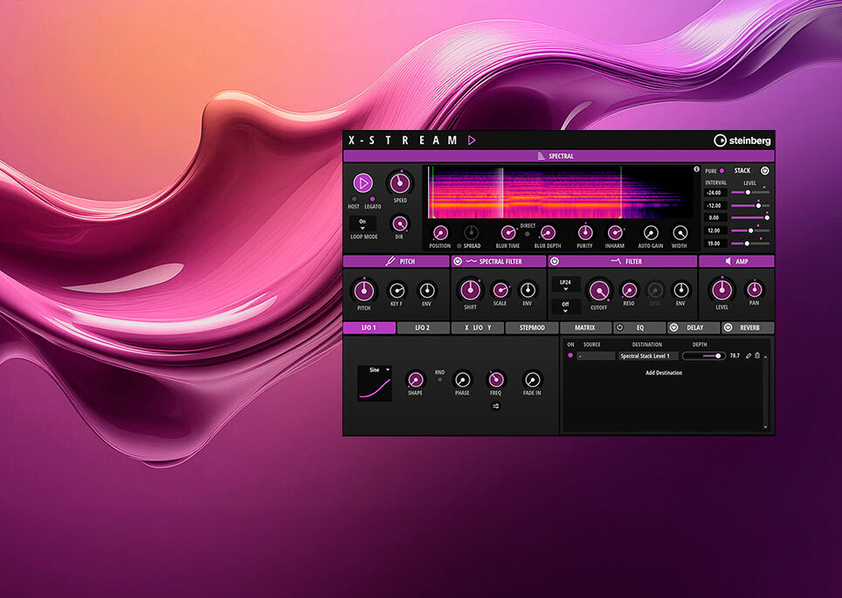Click the LFO FADE IN knob
The width and height of the screenshot is (842, 598).
[x=532, y=380]
